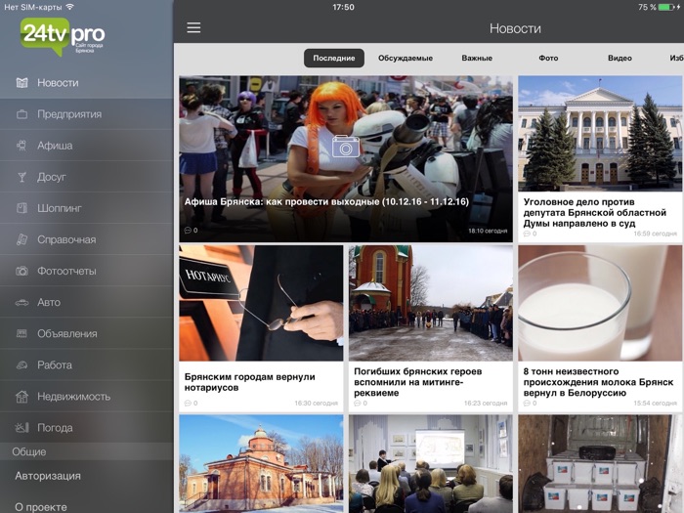The image size is (684, 513).
Task: Tap comment icon under 8 тонн молока article
Action: pyautogui.click(x=527, y=403)
